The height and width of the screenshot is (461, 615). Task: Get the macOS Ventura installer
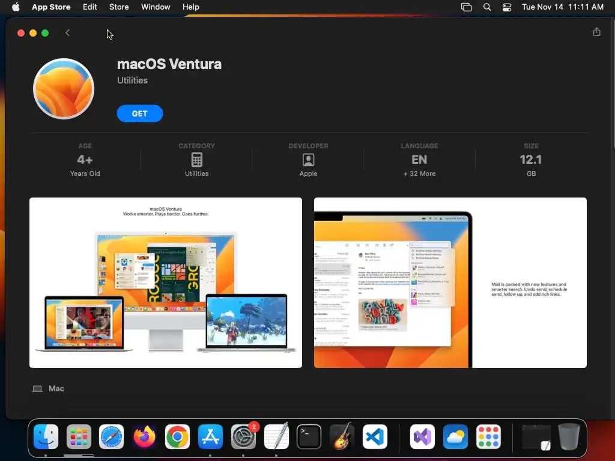click(x=139, y=113)
